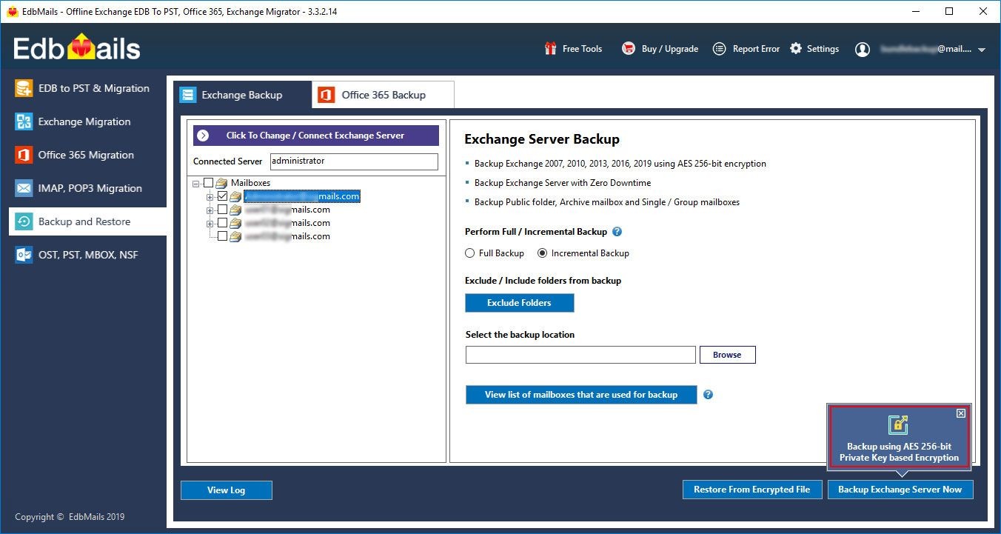Image resolution: width=1001 pixels, height=534 pixels.
Task: Close the AES 256-bit encryption tooltip
Action: coord(960,413)
